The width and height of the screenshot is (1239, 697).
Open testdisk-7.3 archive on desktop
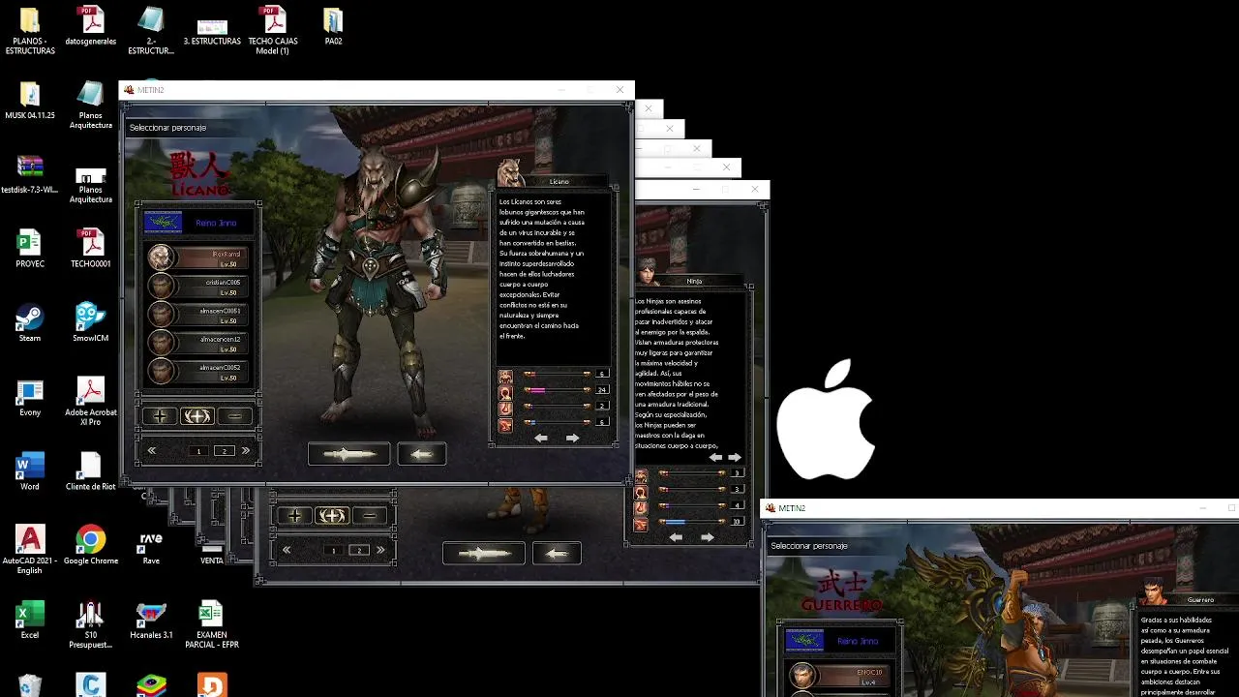pyautogui.click(x=30, y=175)
